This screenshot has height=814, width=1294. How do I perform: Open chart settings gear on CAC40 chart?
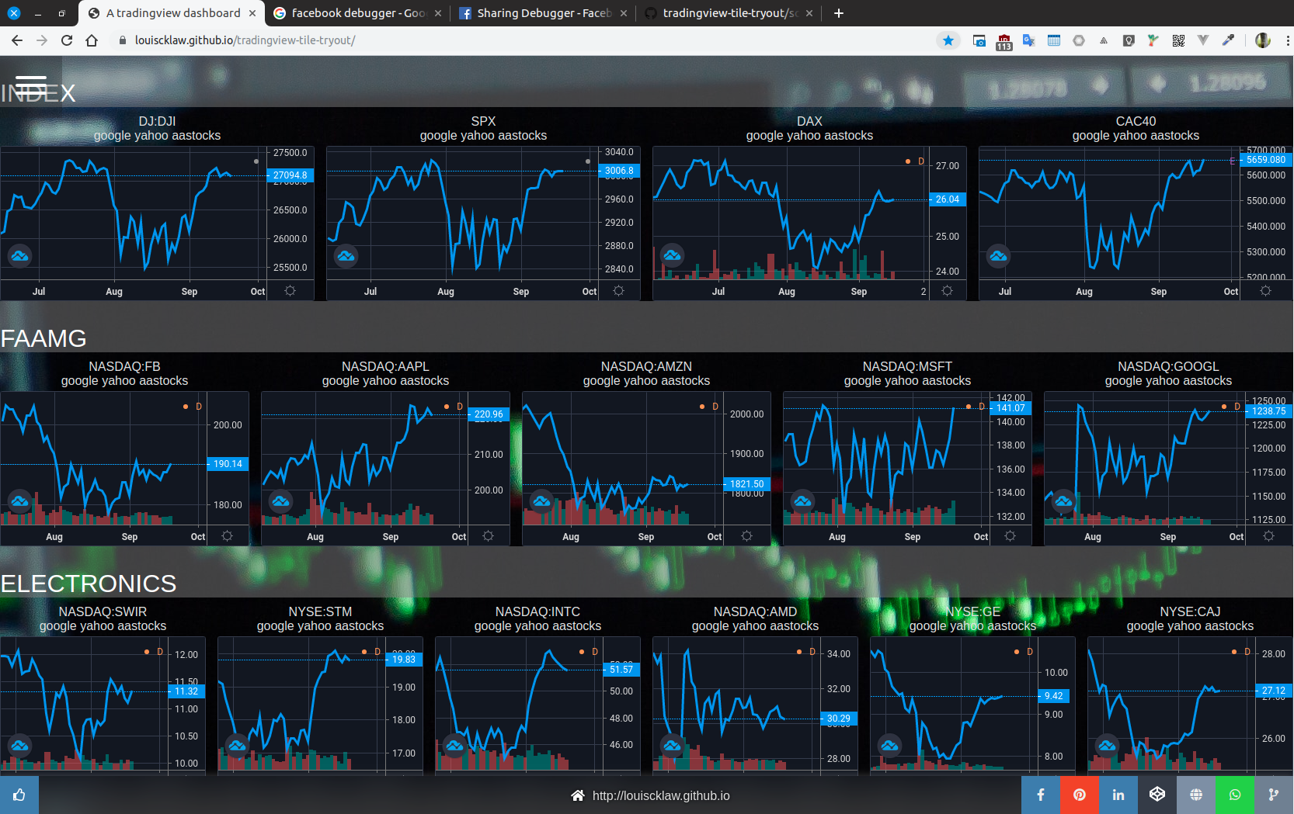coord(1265,290)
